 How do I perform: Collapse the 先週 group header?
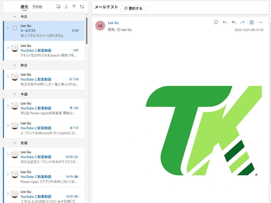click(15, 143)
